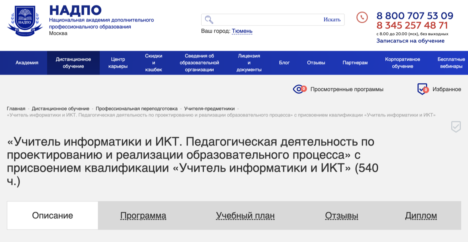Click the course title heading with 540 ч.
This screenshot has height=242, width=468.
[x=193, y=162]
